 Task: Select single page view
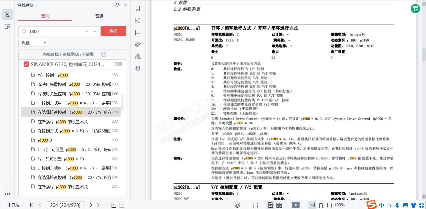[x=270, y=205]
